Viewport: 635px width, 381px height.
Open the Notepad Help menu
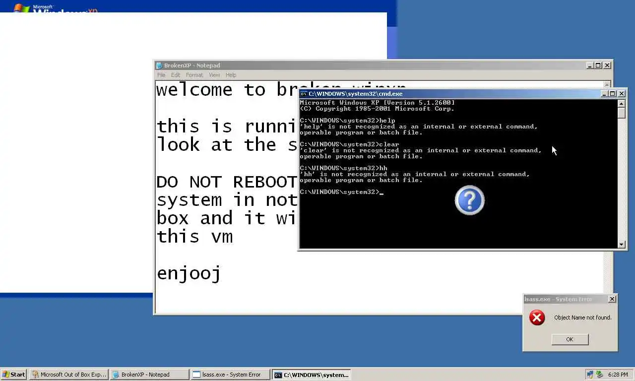231,75
